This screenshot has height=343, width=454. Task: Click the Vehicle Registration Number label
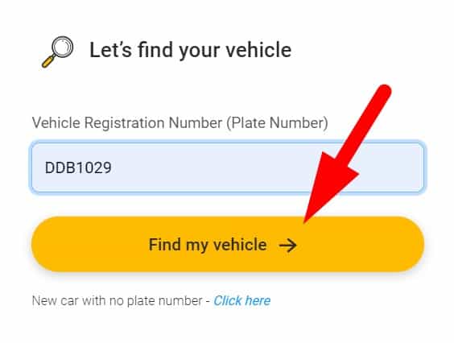(180, 123)
